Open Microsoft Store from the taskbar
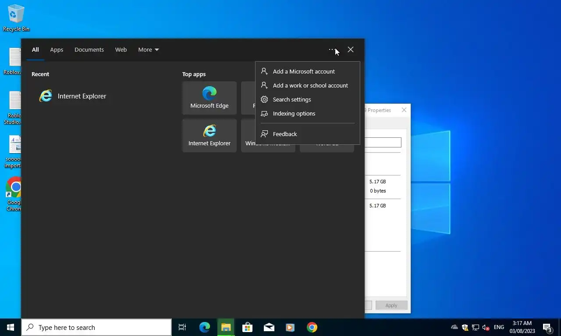 tap(248, 327)
